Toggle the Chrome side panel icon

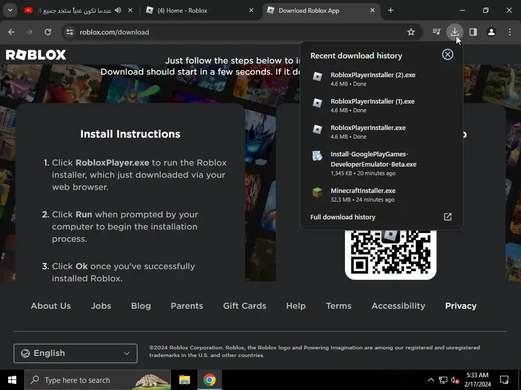point(473,32)
